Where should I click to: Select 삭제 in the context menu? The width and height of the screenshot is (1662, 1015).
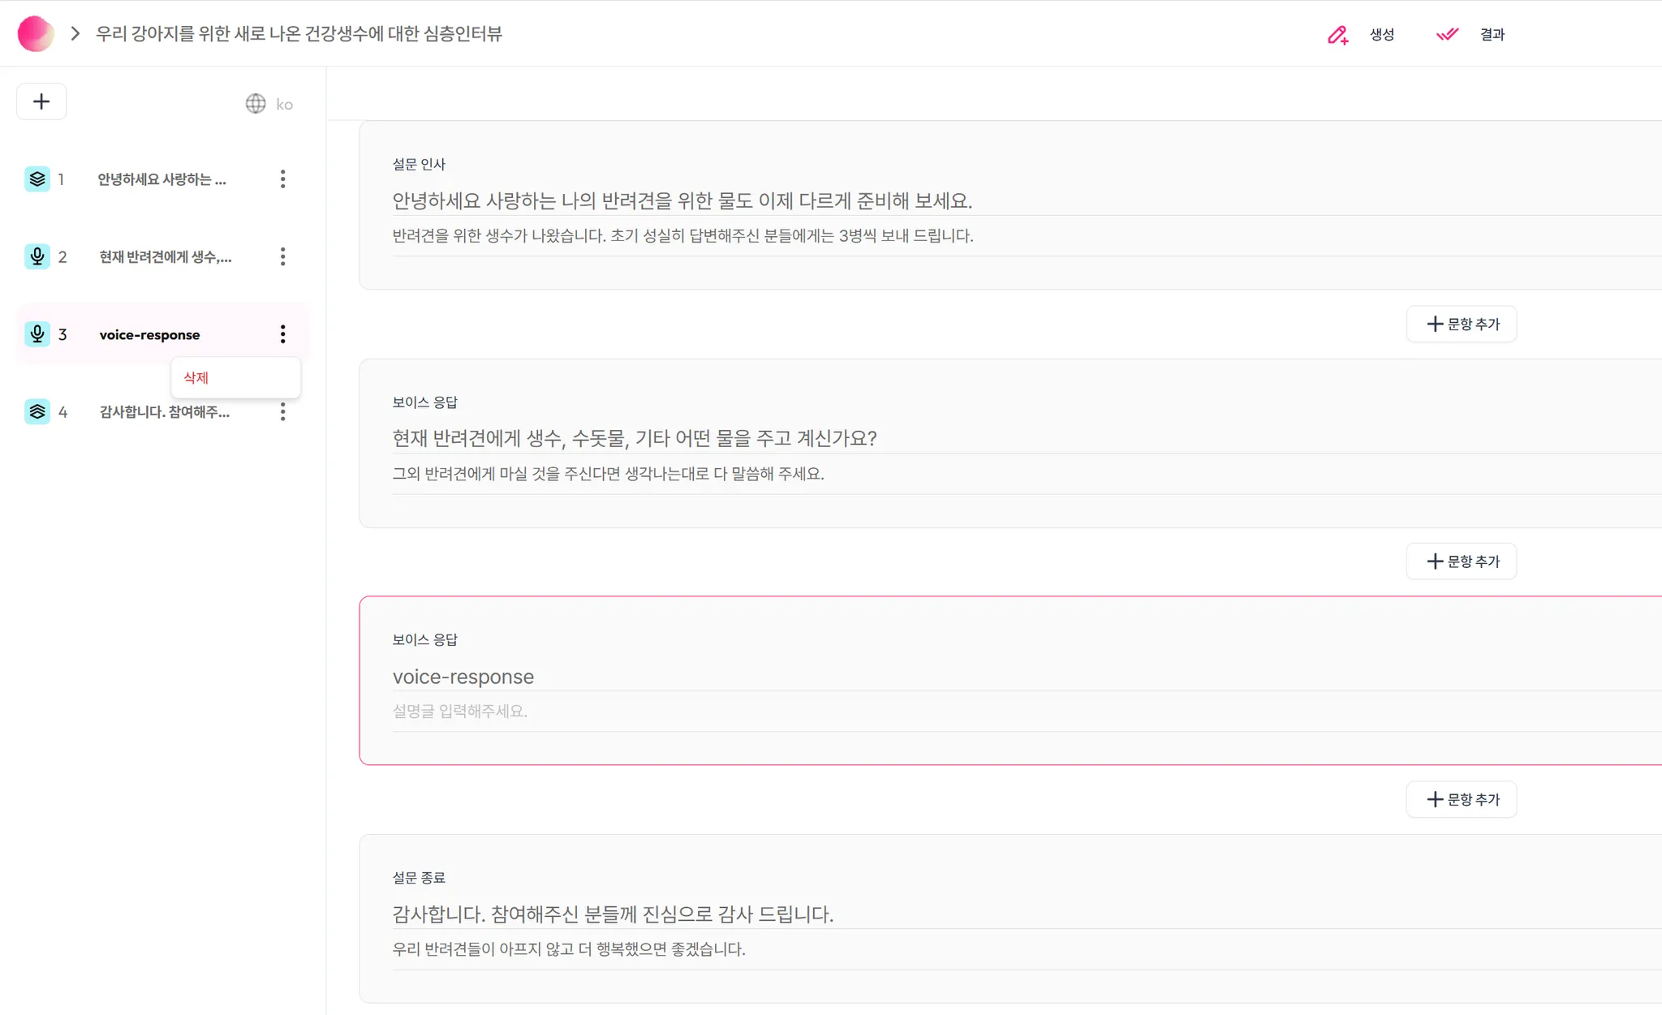[x=196, y=378]
